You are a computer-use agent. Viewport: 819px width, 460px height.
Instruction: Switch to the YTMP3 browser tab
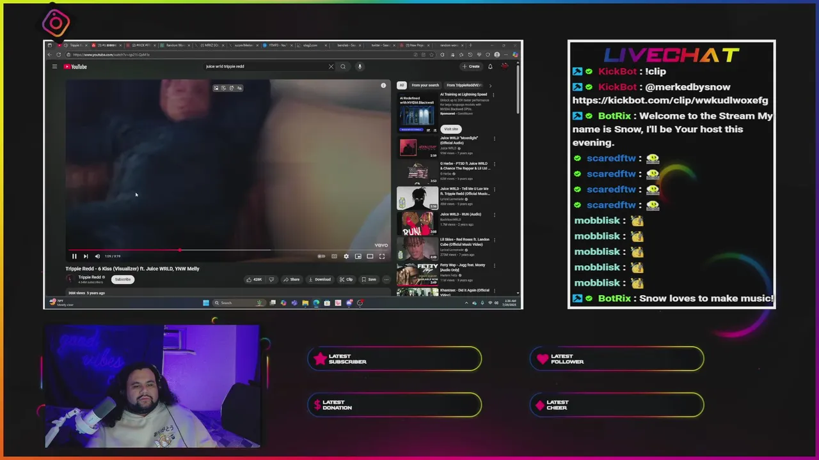pos(278,45)
